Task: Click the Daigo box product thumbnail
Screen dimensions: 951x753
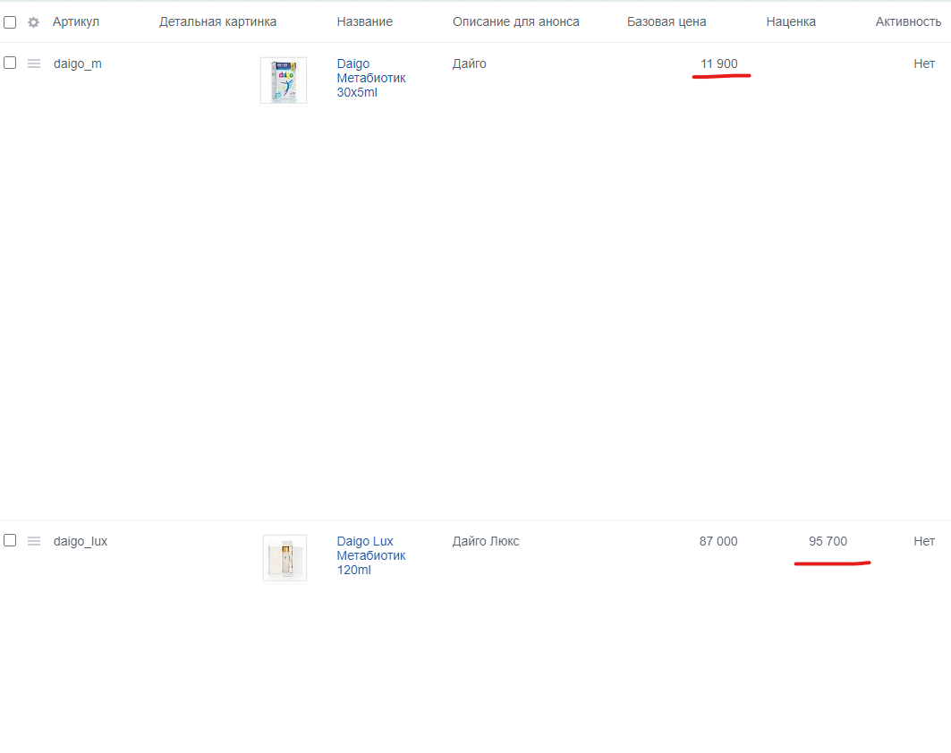Action: click(284, 80)
